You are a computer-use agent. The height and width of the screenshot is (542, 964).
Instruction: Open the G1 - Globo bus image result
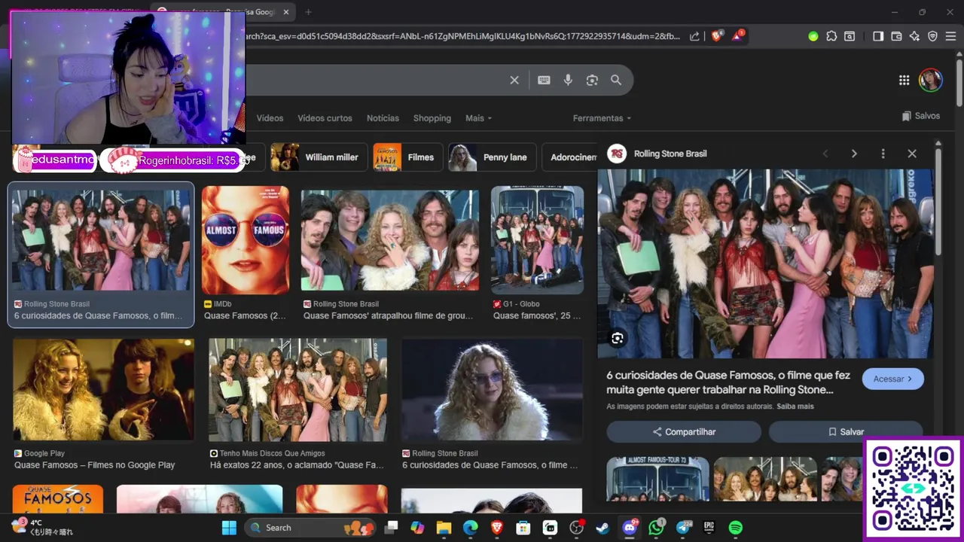537,240
